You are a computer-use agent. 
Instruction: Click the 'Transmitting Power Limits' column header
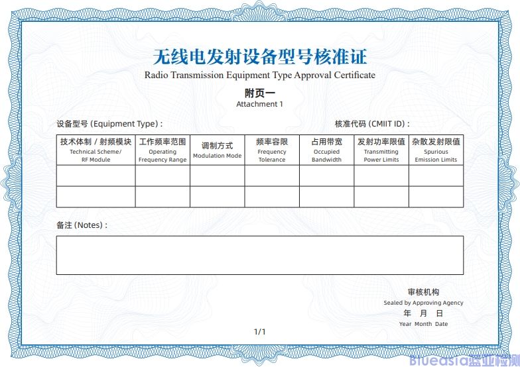(381, 150)
